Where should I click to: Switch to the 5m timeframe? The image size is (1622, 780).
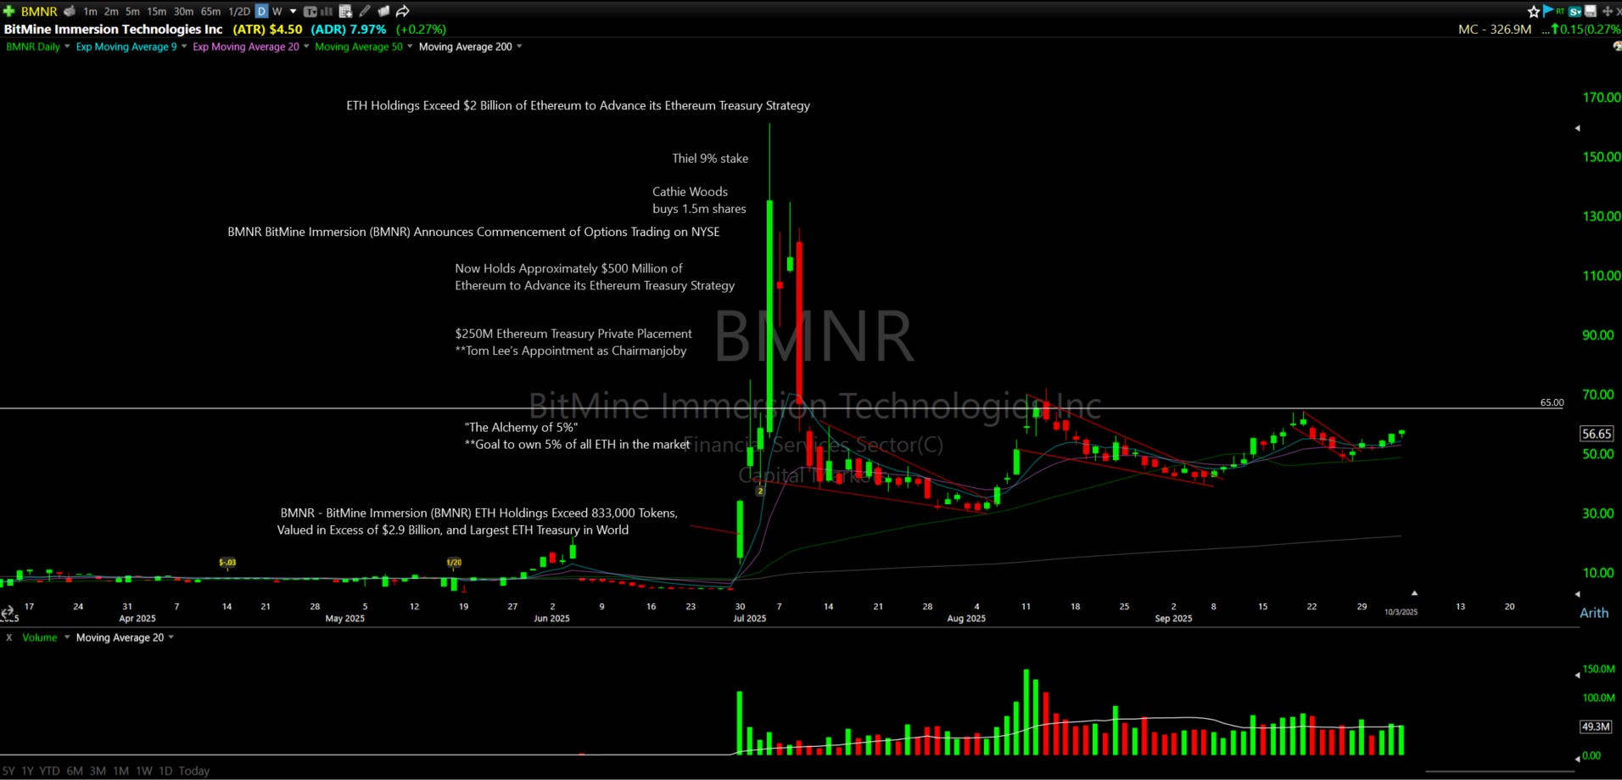tap(132, 11)
